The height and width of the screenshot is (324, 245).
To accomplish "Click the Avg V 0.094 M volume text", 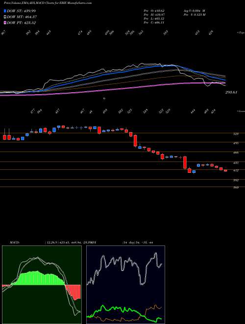I will 194,11.
